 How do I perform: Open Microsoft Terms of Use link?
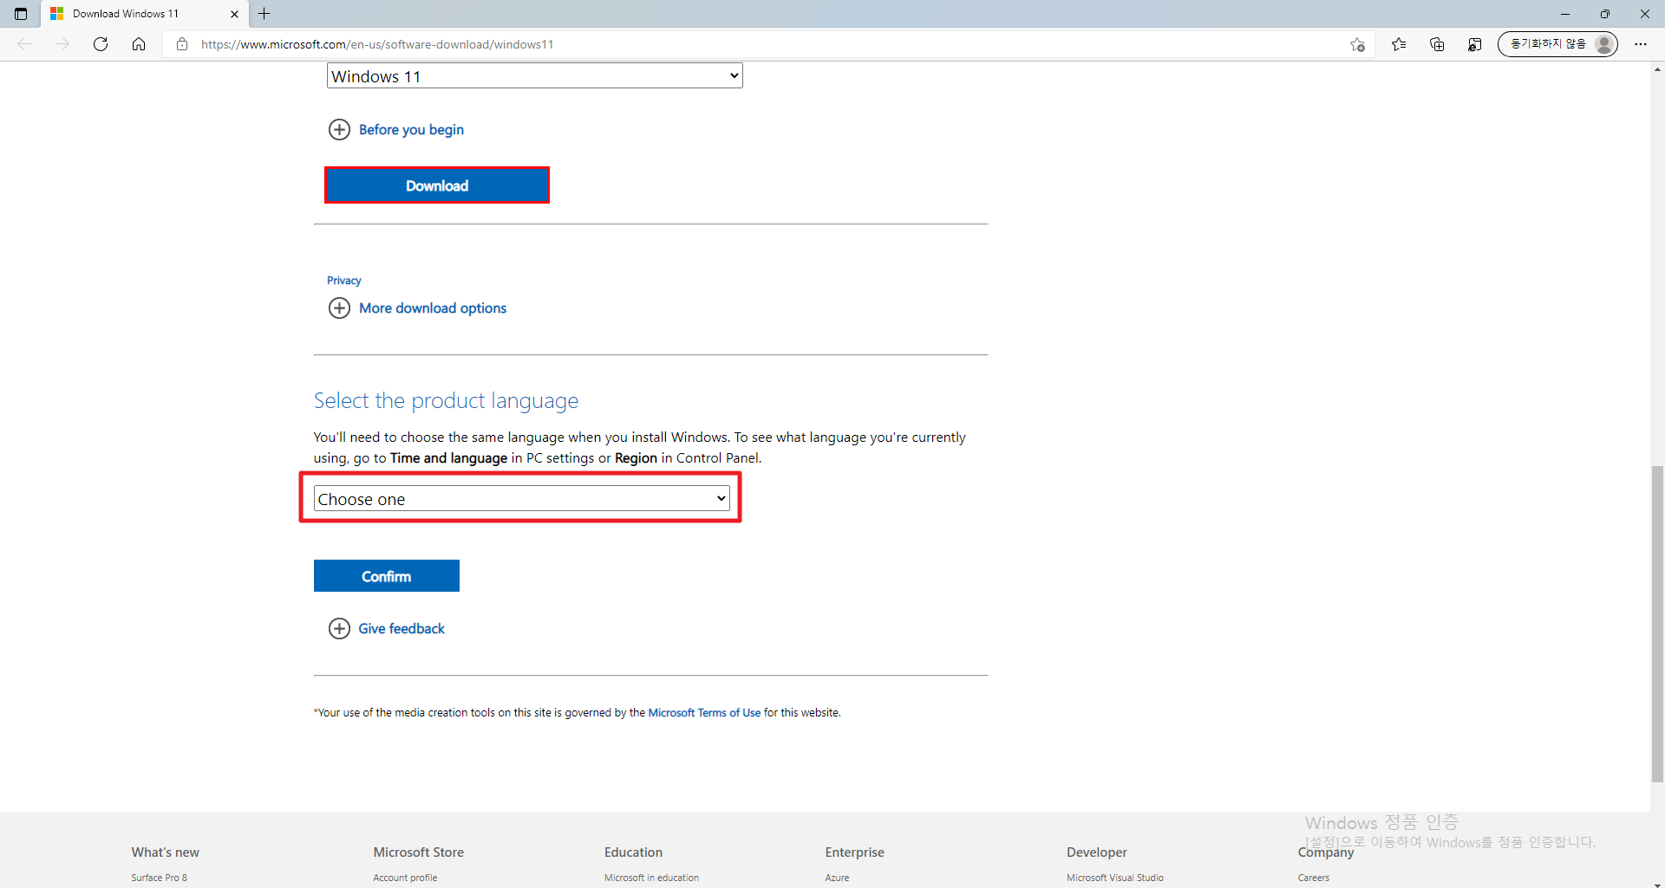coord(704,713)
